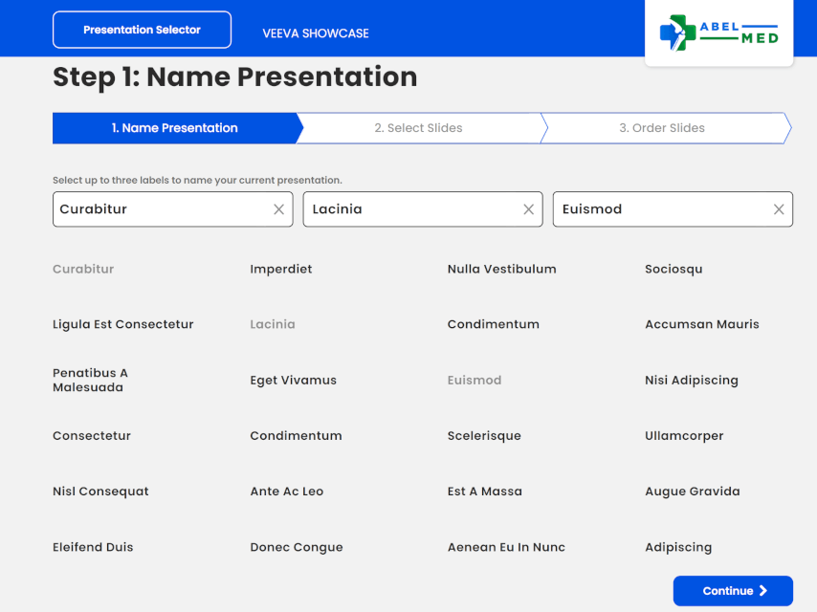Switch to the Select Slides step
The image size is (817, 612).
coord(418,128)
